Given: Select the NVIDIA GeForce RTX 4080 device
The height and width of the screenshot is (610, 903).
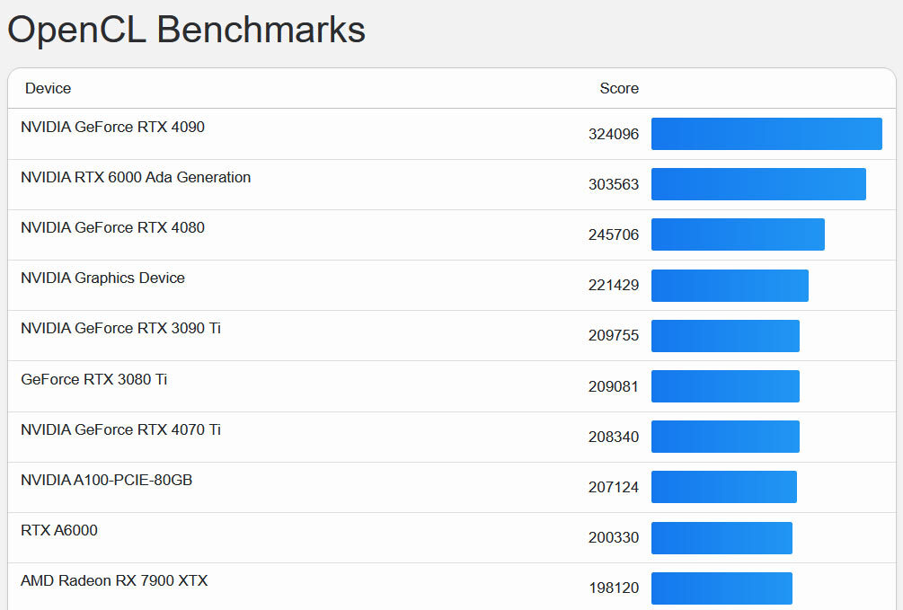Looking at the screenshot, I should 112,228.
